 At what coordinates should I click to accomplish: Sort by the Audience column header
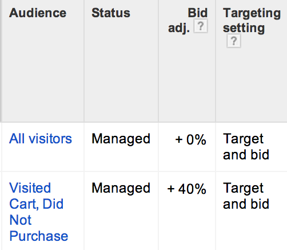(x=38, y=13)
